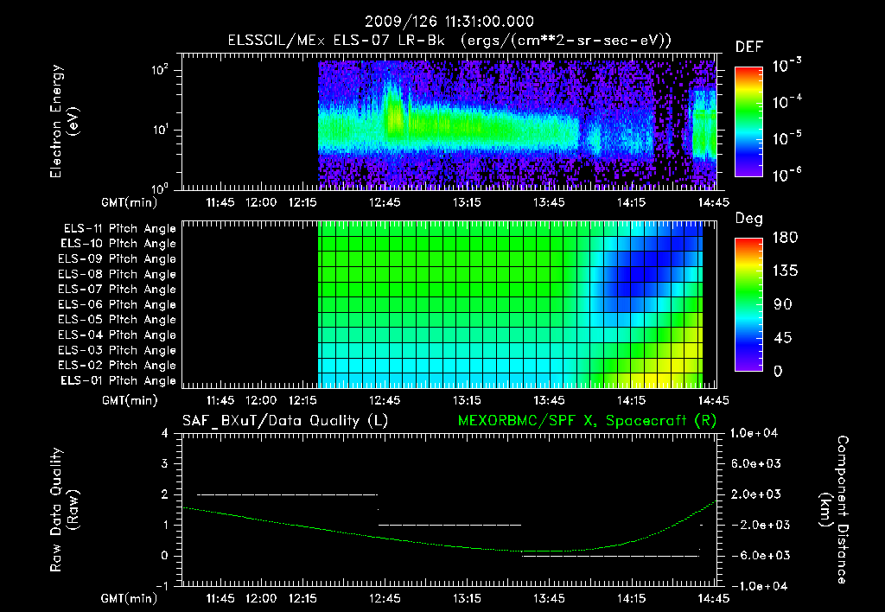The height and width of the screenshot is (612, 885).
Task: Click the Component Distance (km) axis label
Action: click(x=834, y=510)
